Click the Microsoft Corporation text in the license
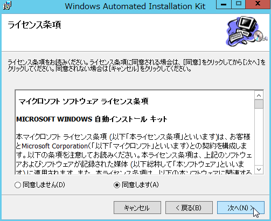The width and height of the screenshot is (271, 221). 54,146
